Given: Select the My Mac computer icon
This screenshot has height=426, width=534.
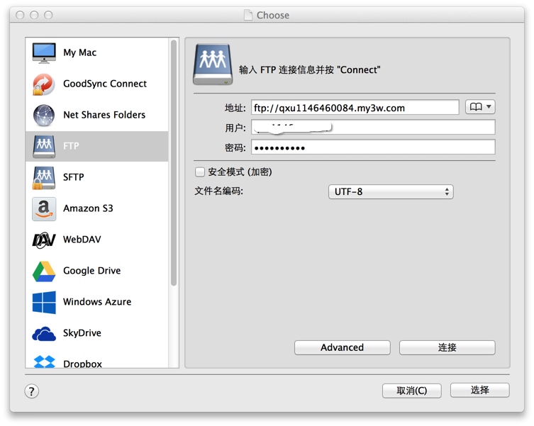Looking at the screenshot, I should (44, 52).
